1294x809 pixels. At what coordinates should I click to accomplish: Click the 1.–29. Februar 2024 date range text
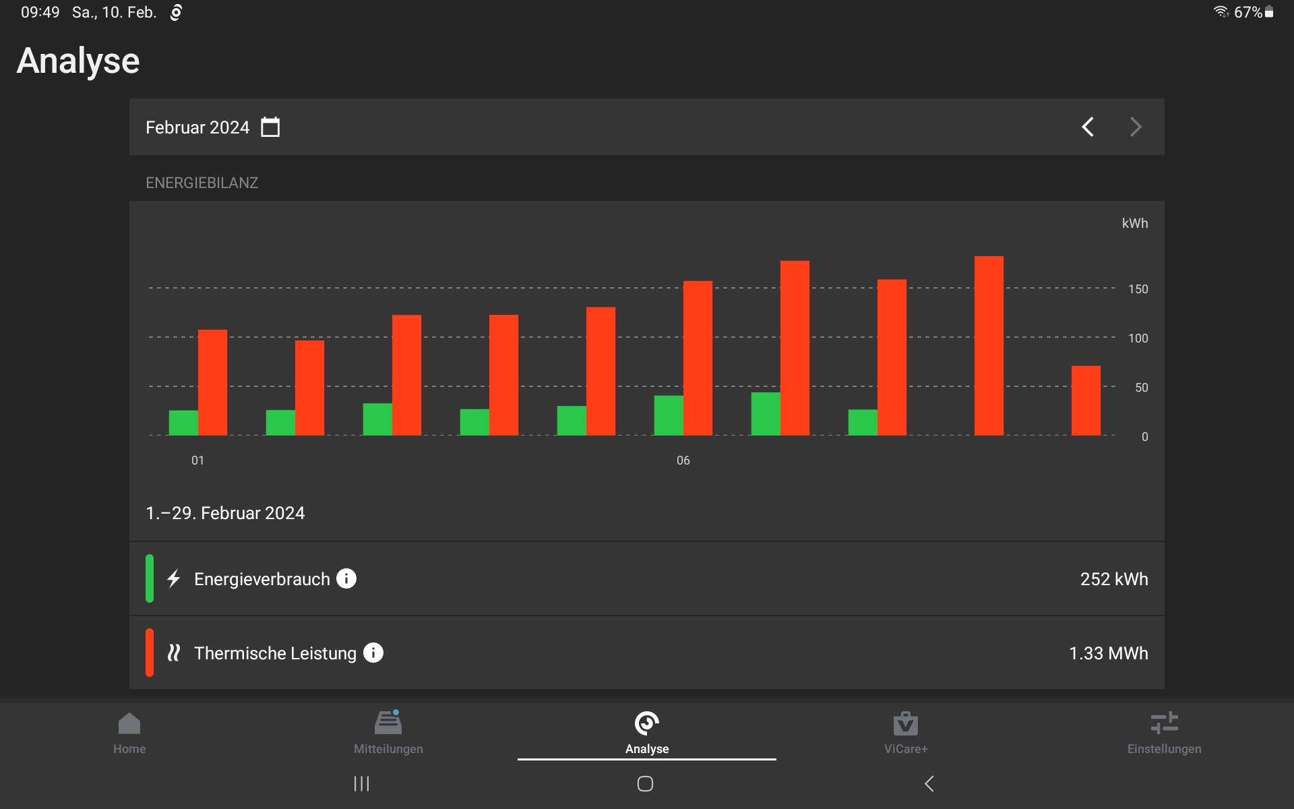coord(225,513)
